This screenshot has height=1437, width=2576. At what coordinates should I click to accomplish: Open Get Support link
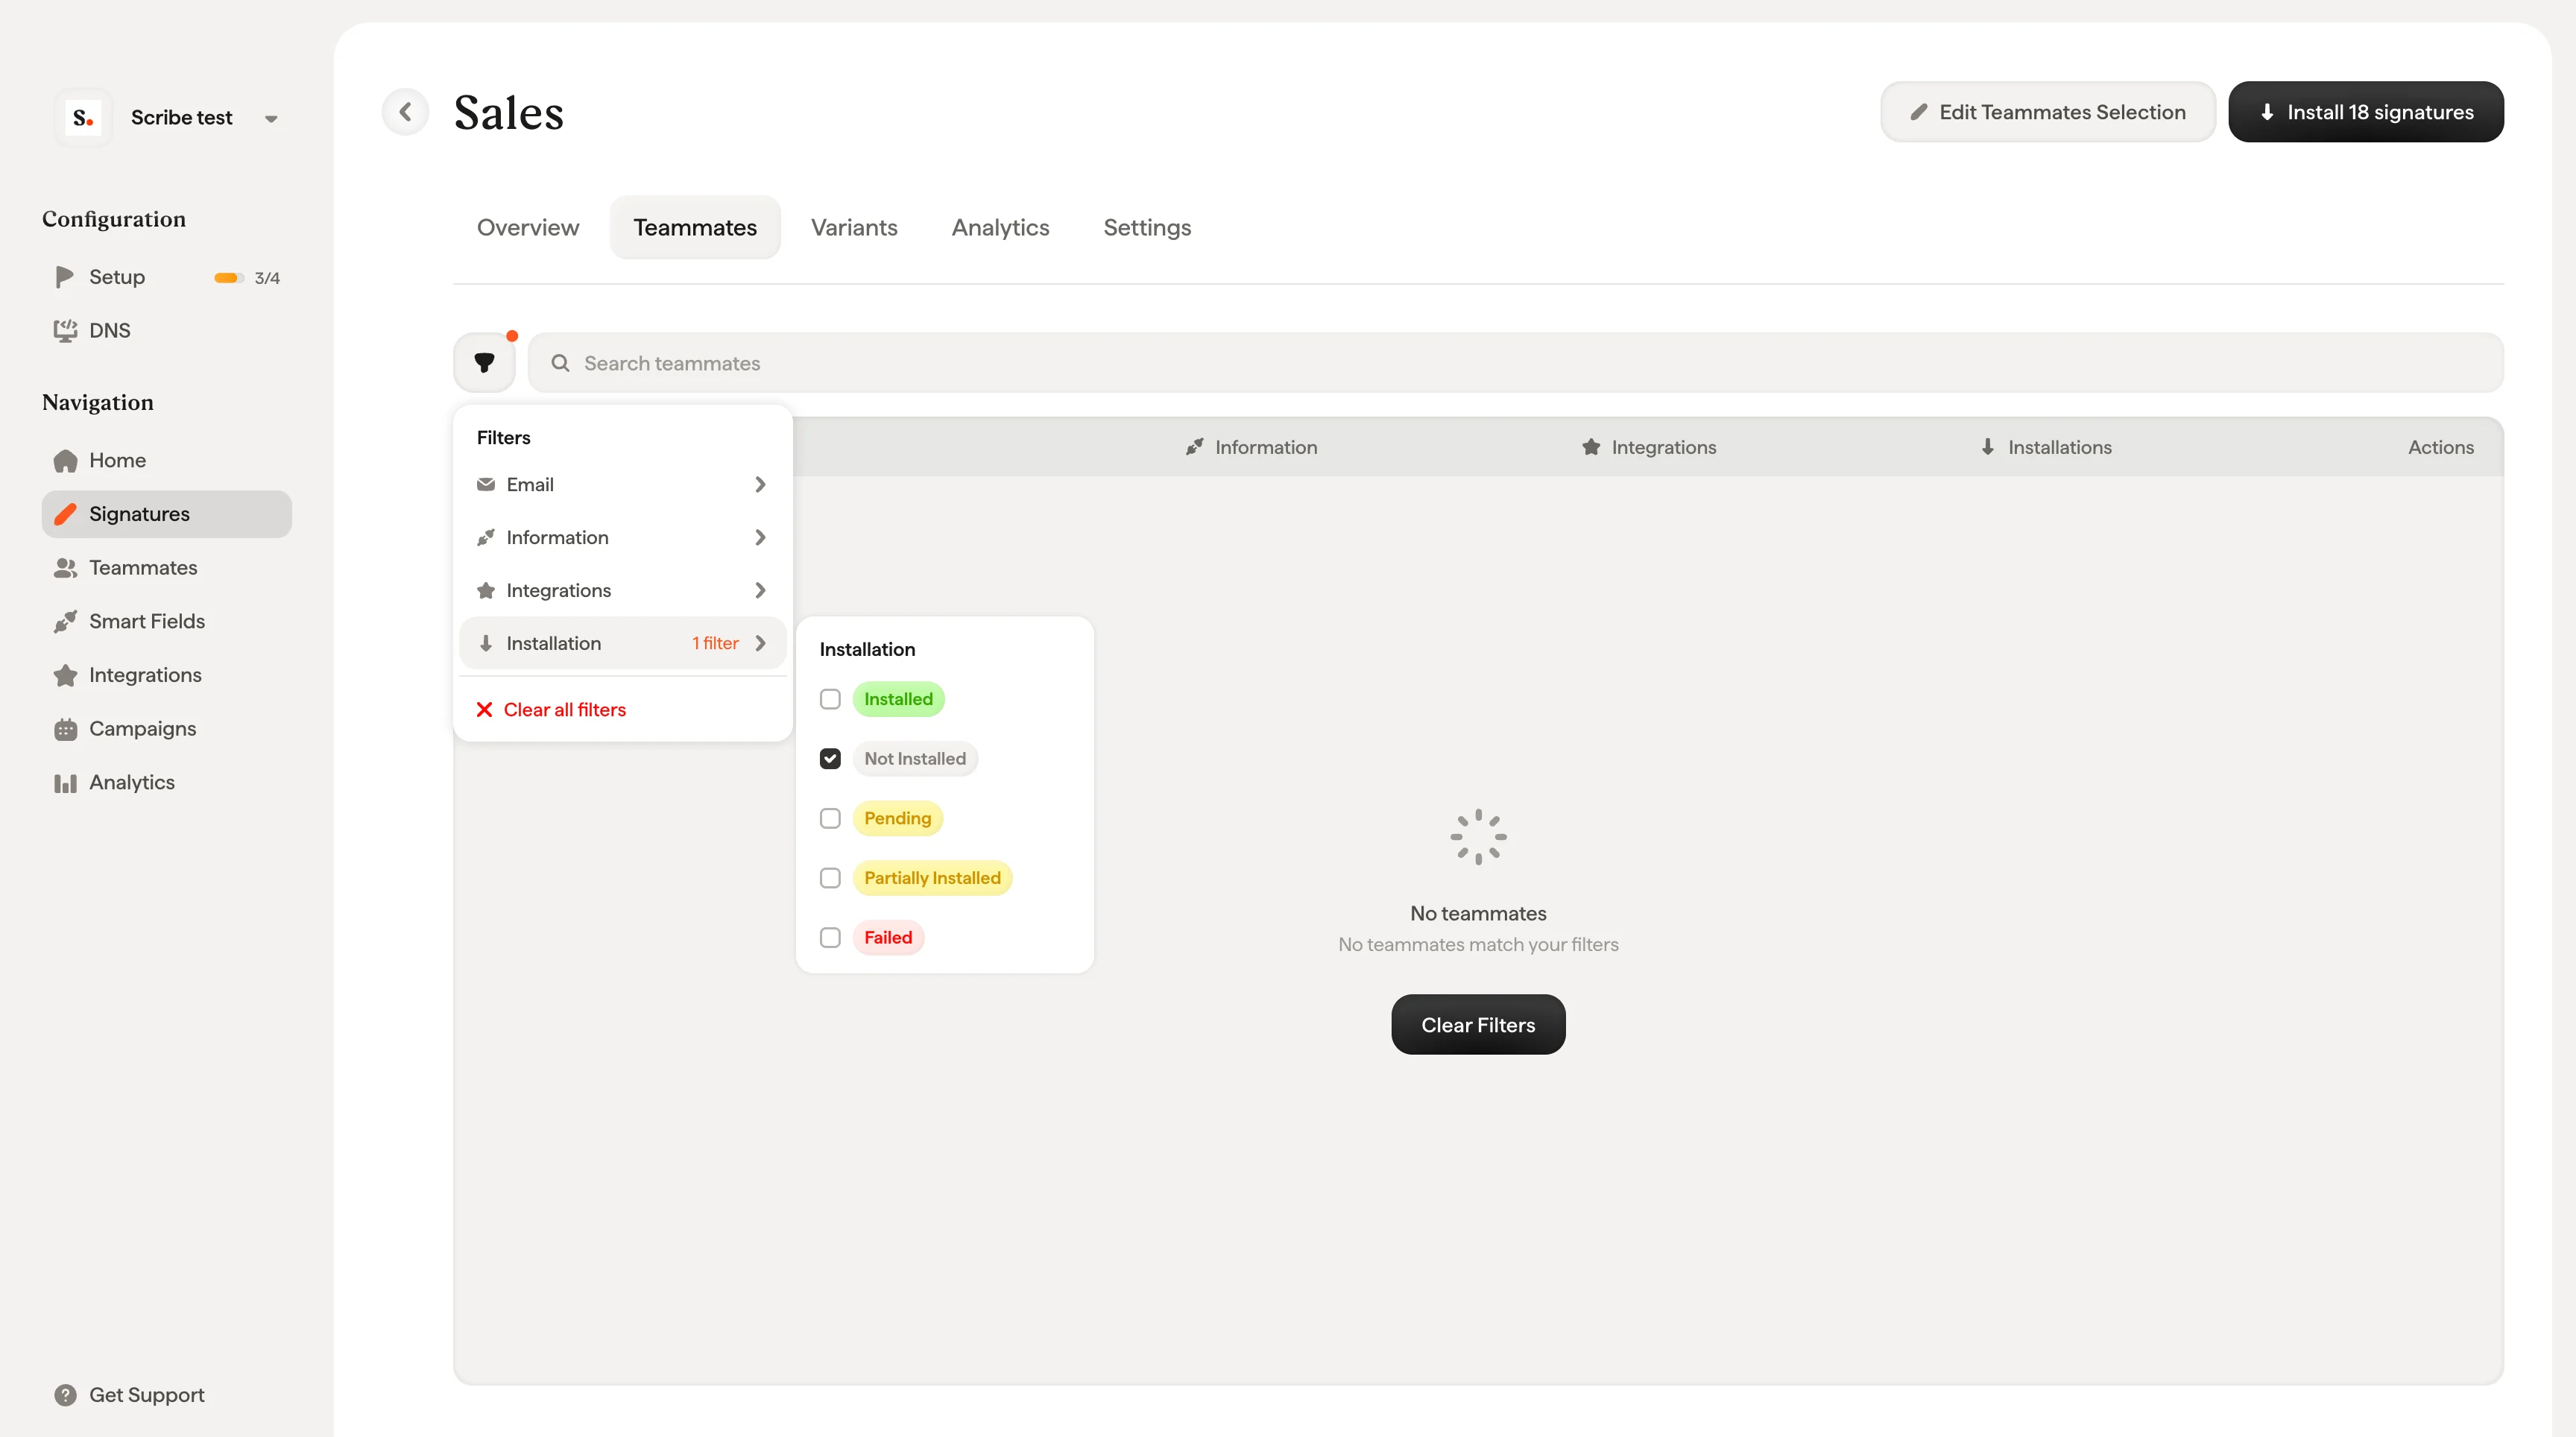(146, 1395)
